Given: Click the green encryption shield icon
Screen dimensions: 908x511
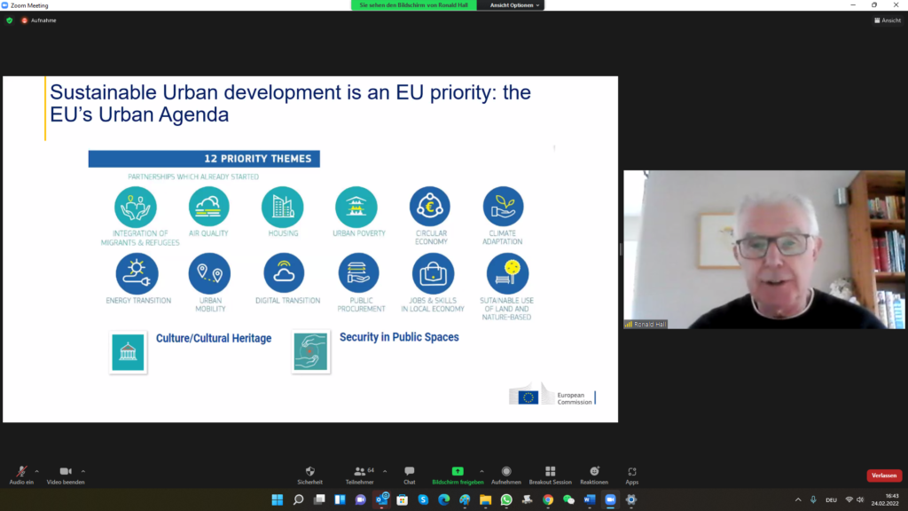Looking at the screenshot, I should coord(10,20).
